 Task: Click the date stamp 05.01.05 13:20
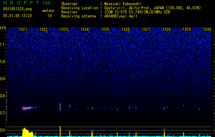17,16
